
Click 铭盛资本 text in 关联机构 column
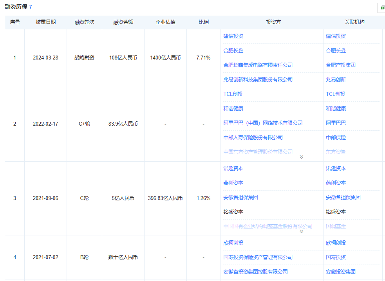point(336,212)
